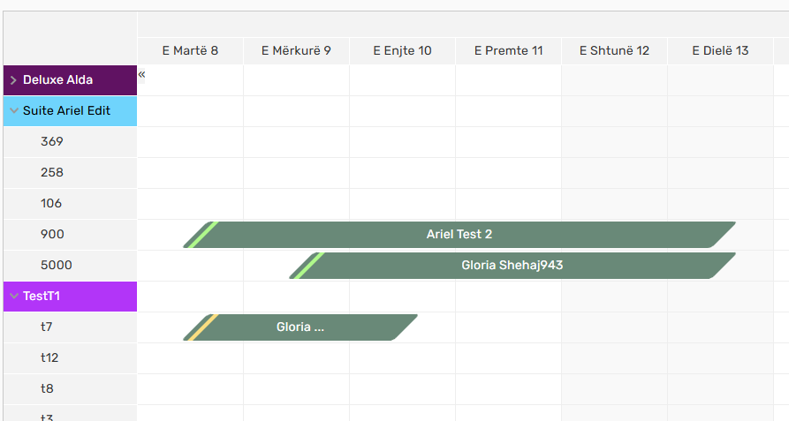Open the Gloria Shehaj943 reservation bar
This screenshot has width=789, height=421.
pyautogui.click(x=512, y=266)
